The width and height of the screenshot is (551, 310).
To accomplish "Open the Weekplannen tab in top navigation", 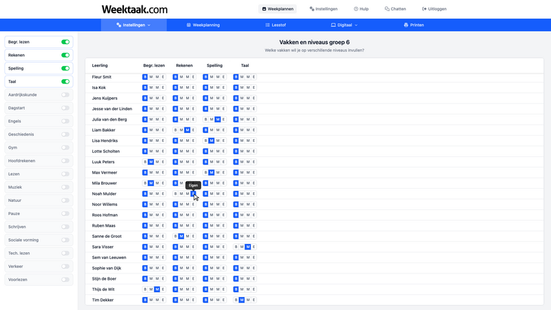I will tap(278, 9).
